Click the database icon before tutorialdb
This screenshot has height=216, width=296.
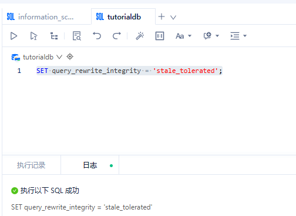(16, 57)
